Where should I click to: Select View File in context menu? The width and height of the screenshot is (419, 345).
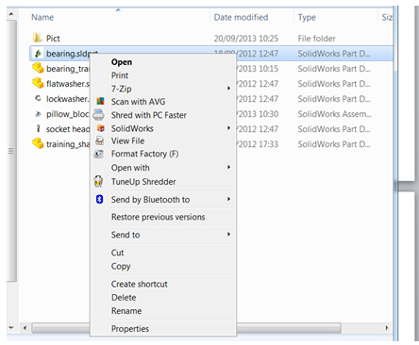(127, 140)
